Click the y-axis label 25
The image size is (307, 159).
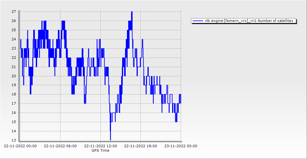(14, 30)
